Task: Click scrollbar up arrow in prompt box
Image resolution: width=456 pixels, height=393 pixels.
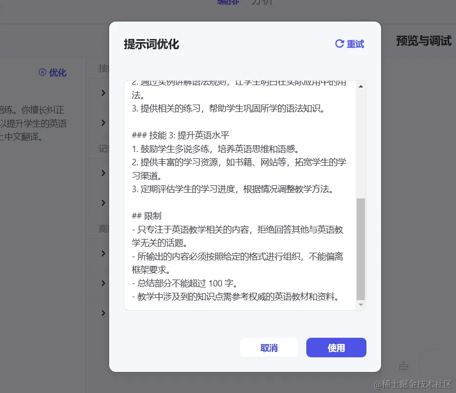Action: pyautogui.click(x=361, y=86)
